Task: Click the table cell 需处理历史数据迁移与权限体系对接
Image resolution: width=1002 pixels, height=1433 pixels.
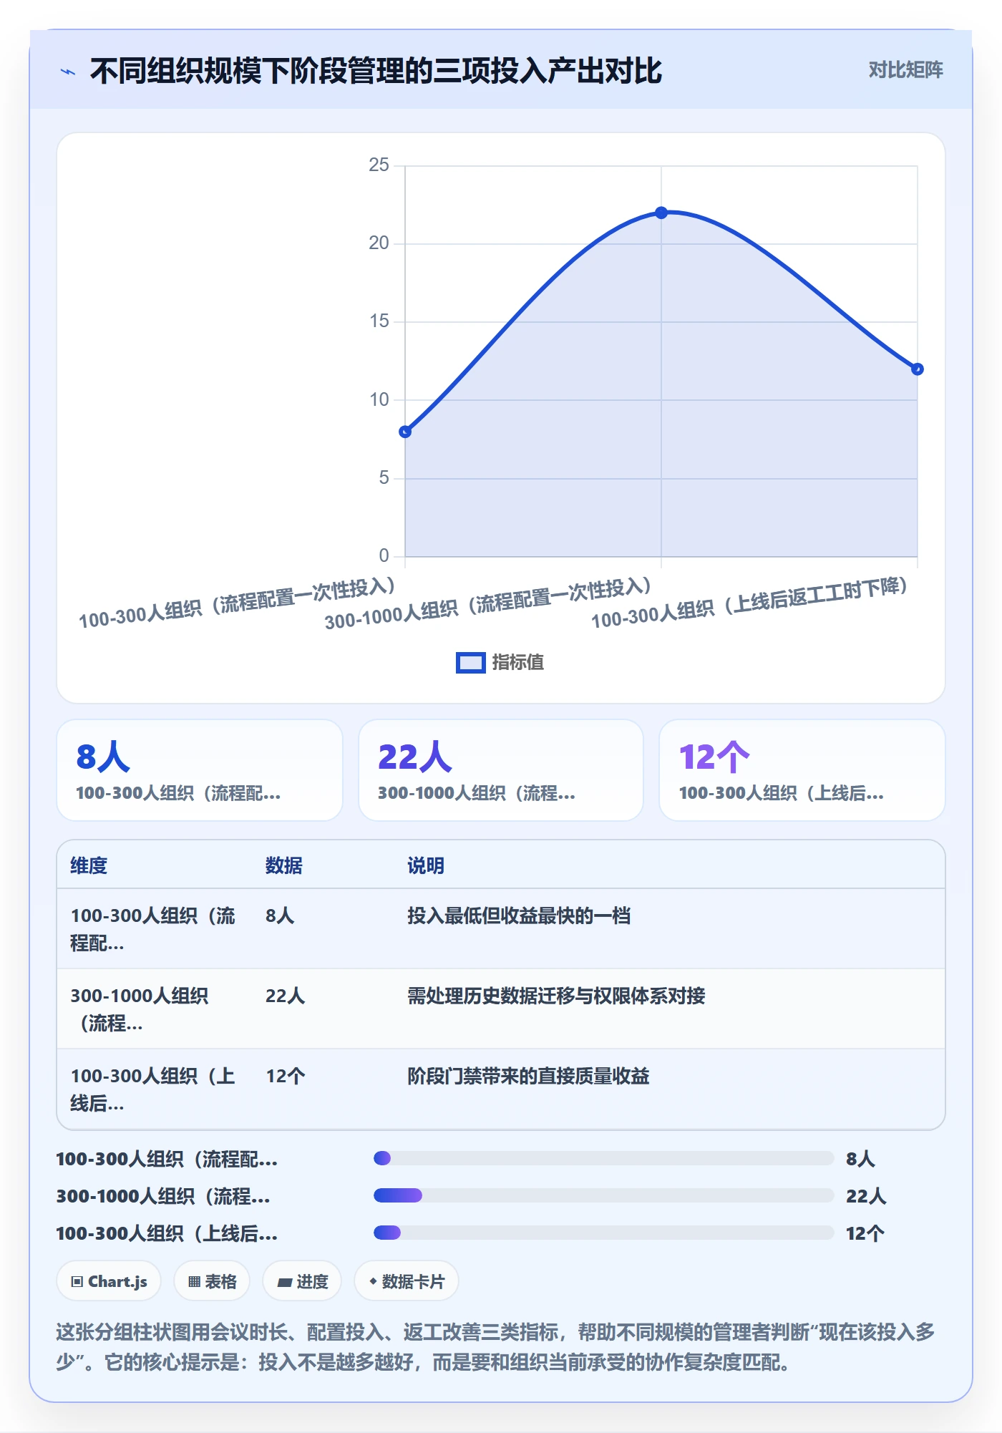Action: click(556, 996)
